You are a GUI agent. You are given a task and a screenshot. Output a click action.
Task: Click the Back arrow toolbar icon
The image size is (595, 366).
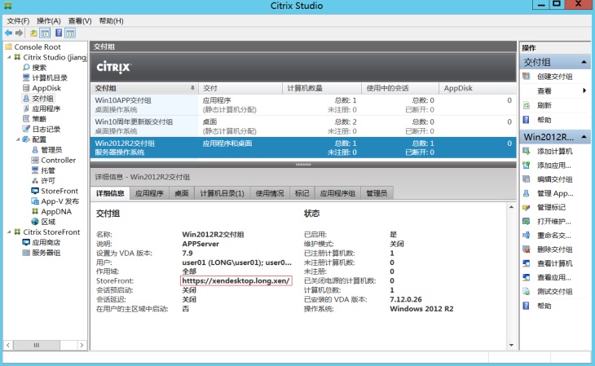click(x=8, y=33)
